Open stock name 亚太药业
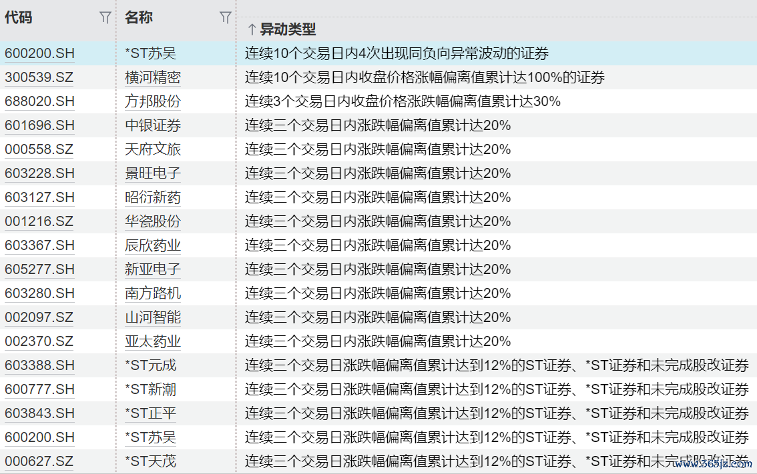This screenshot has width=757, height=474. coord(153,341)
